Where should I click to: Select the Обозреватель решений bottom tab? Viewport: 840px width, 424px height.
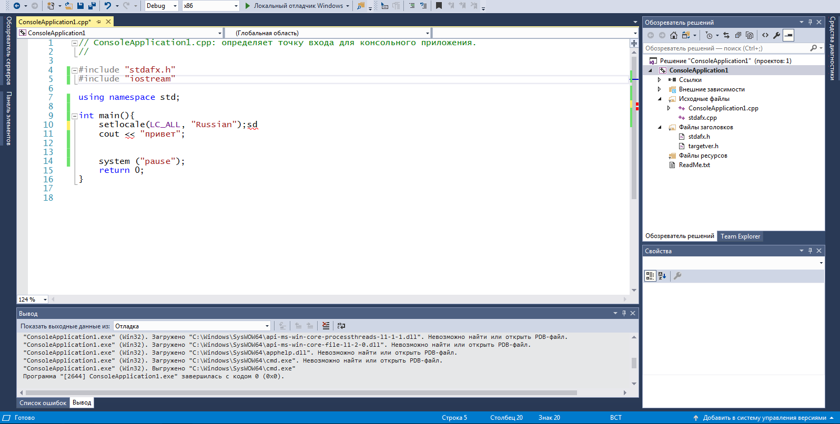[680, 236]
